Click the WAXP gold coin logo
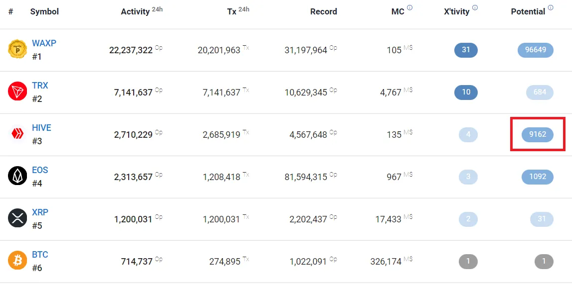 [17, 49]
